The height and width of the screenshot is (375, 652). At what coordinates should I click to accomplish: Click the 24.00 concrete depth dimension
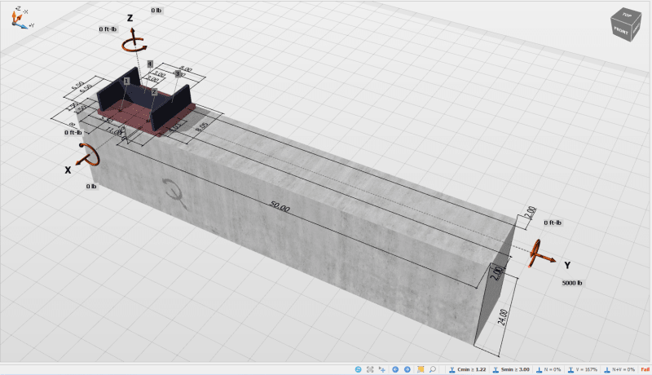(x=503, y=318)
